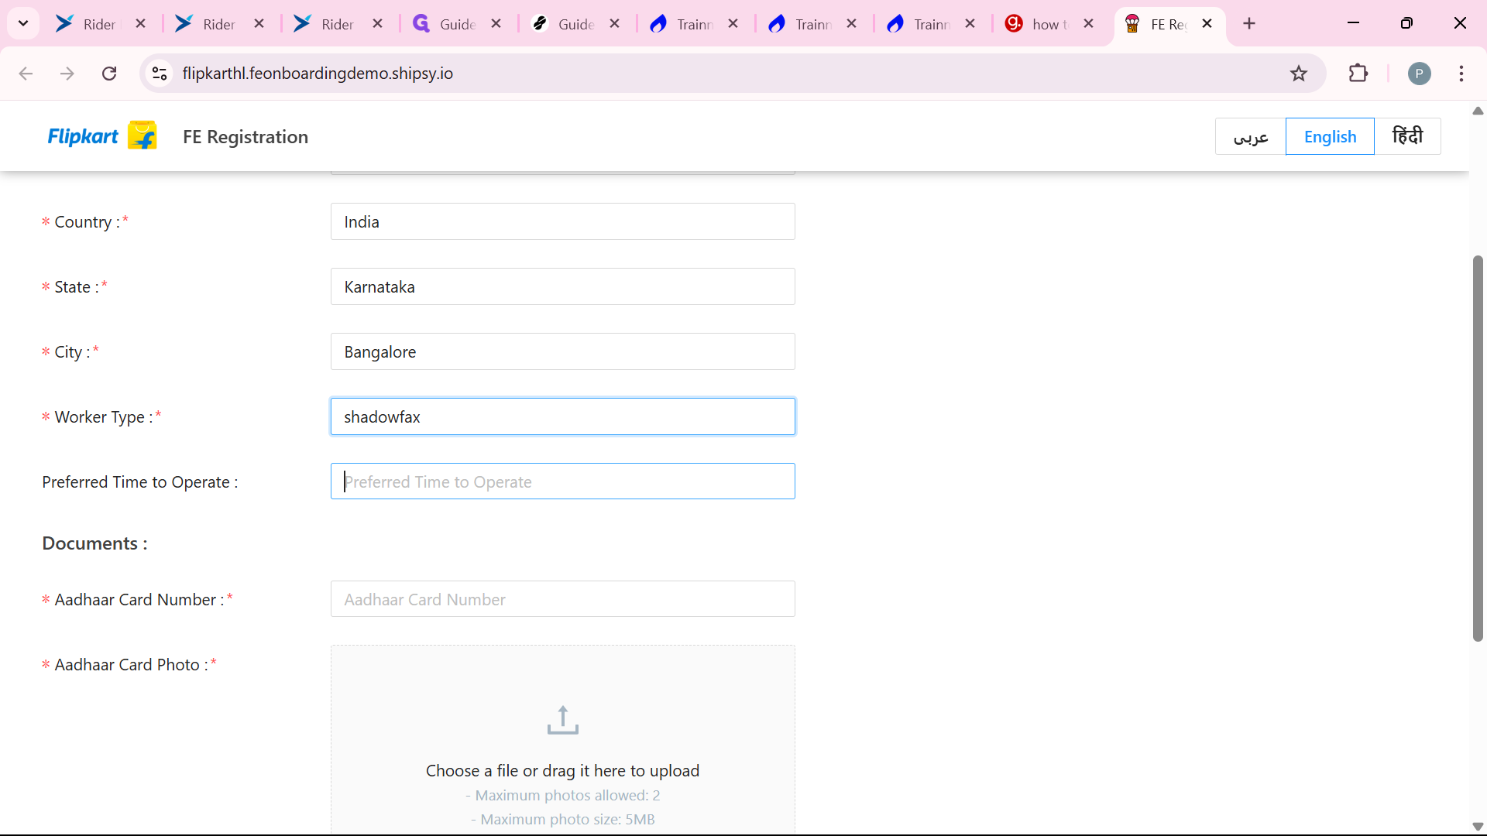Viewport: 1487px width, 836px height.
Task: Click 'Choose a file or drag it here'
Action: coord(562,771)
